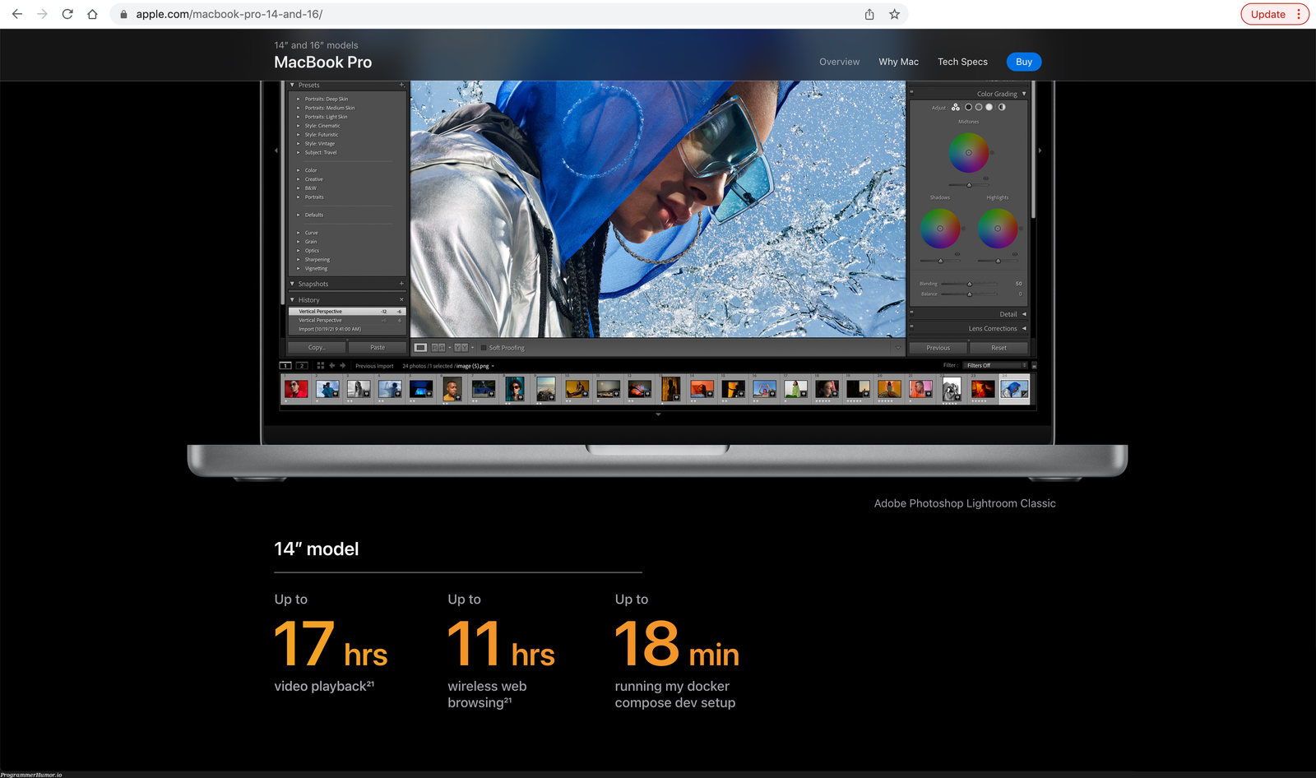Bookmark this page with the star icon
Image resolution: width=1316 pixels, height=778 pixels.
click(894, 14)
